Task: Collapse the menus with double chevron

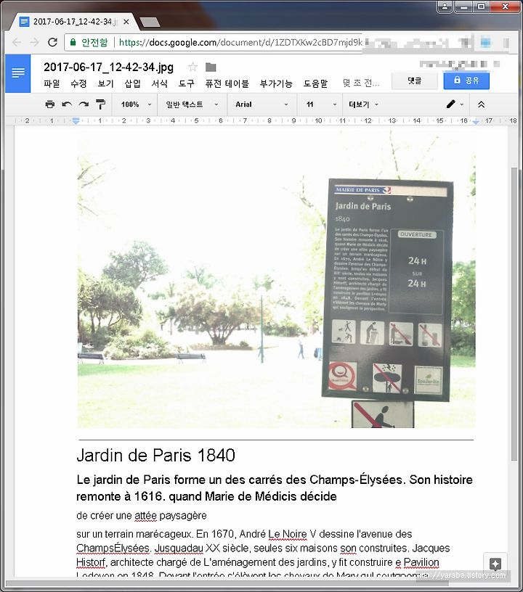Action: pyautogui.click(x=481, y=104)
